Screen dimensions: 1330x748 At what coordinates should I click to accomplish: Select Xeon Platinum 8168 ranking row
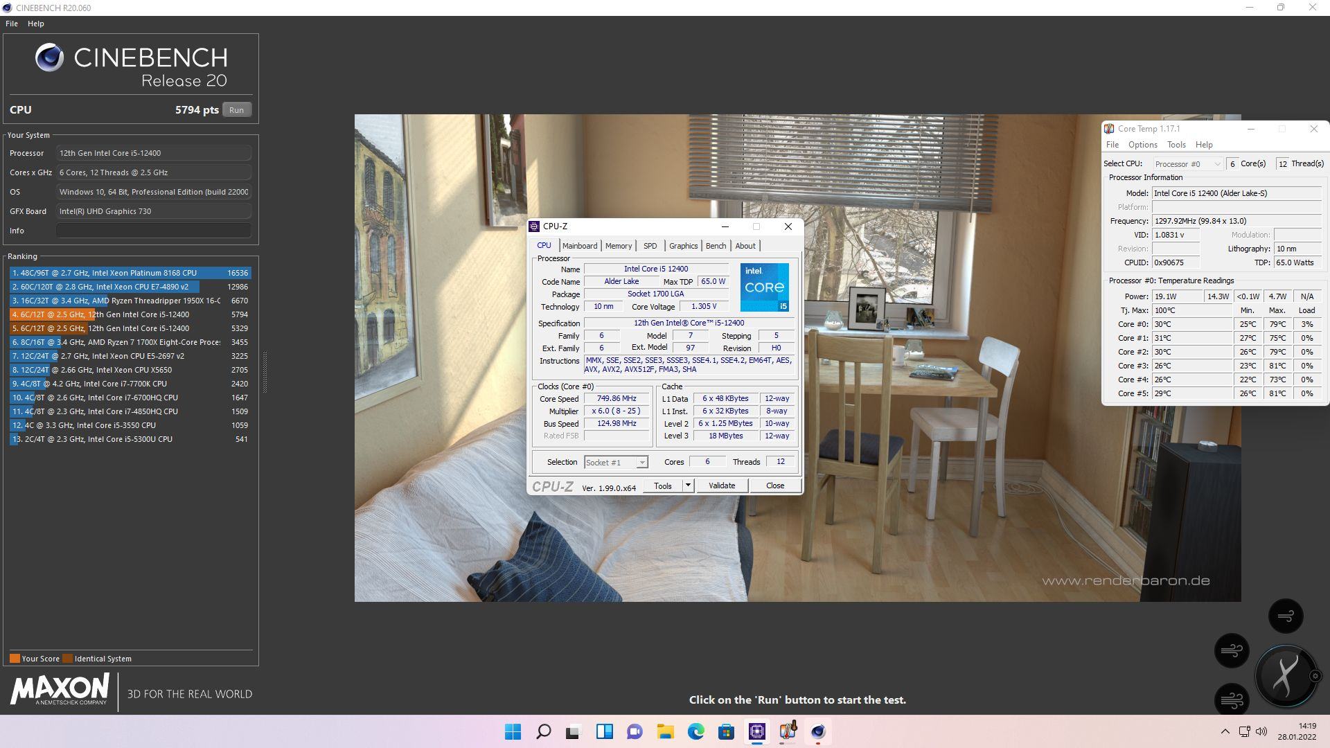click(130, 273)
